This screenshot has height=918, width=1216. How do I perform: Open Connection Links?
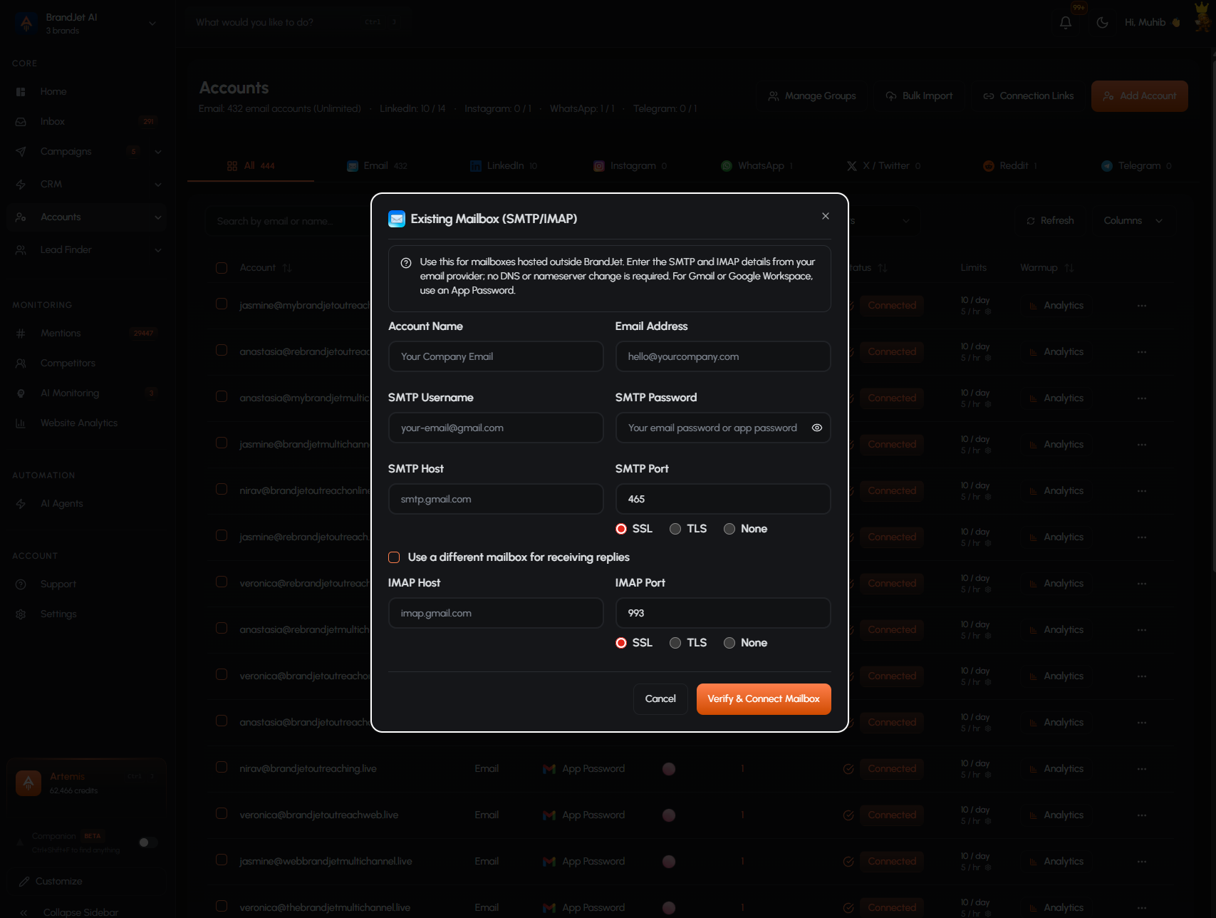pyautogui.click(x=1028, y=96)
